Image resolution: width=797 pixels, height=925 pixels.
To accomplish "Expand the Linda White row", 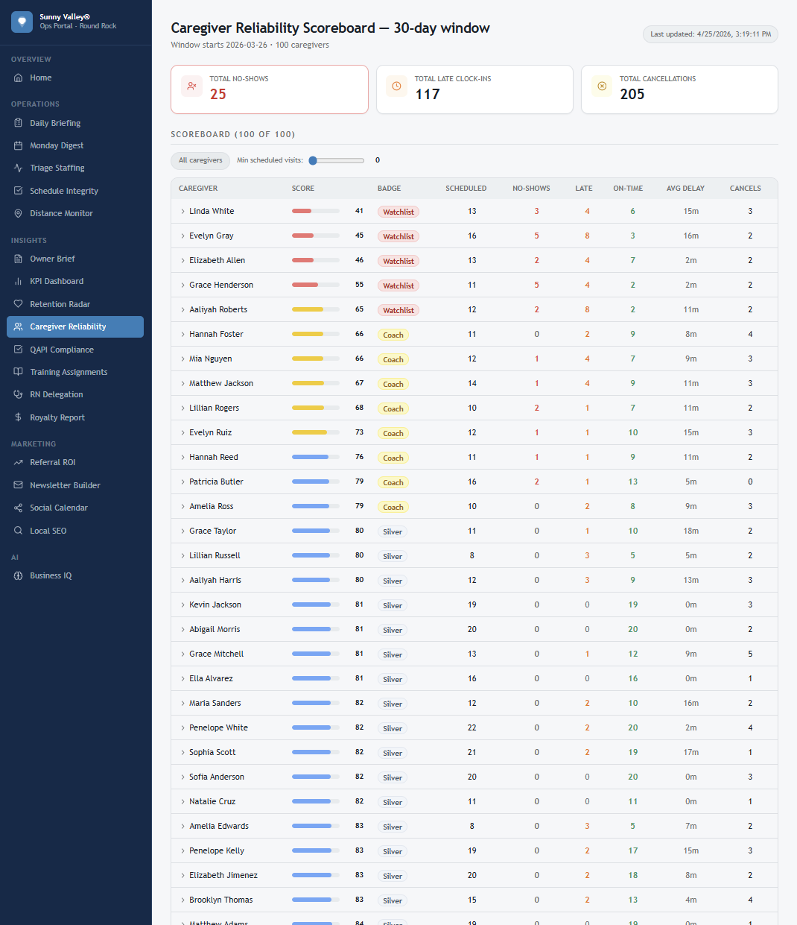I will coord(182,212).
